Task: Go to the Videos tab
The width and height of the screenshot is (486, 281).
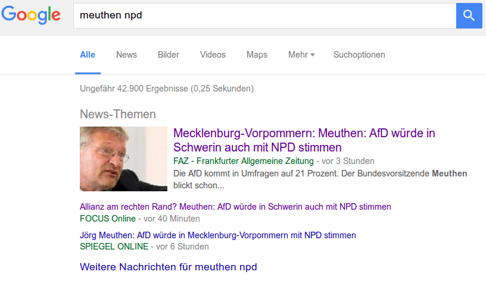Action: 213,55
